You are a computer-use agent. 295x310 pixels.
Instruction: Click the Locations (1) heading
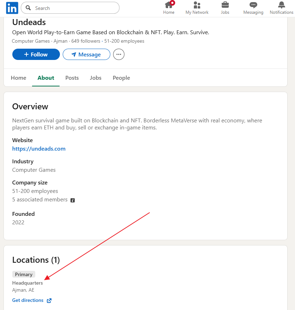click(36, 260)
